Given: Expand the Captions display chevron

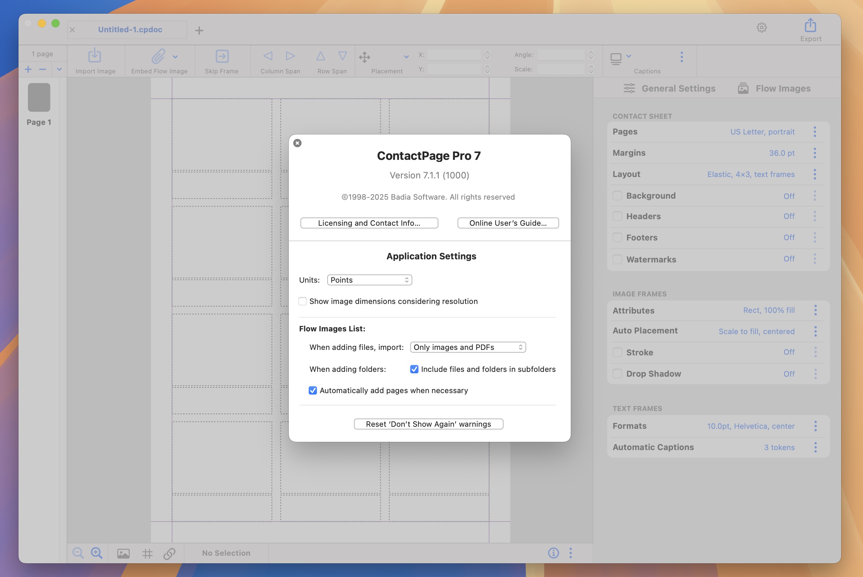Looking at the screenshot, I should pos(629,56).
